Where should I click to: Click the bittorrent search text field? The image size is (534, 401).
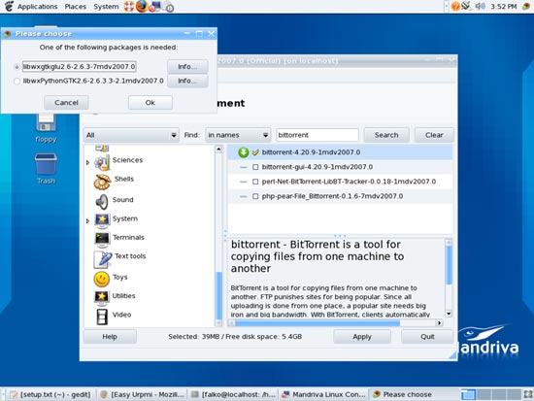[x=317, y=135]
